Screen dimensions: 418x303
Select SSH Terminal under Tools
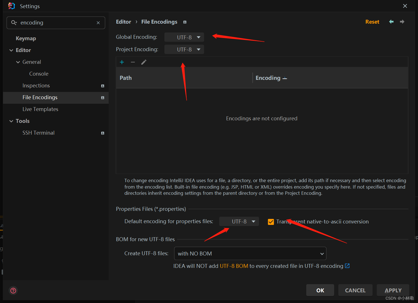click(x=39, y=133)
